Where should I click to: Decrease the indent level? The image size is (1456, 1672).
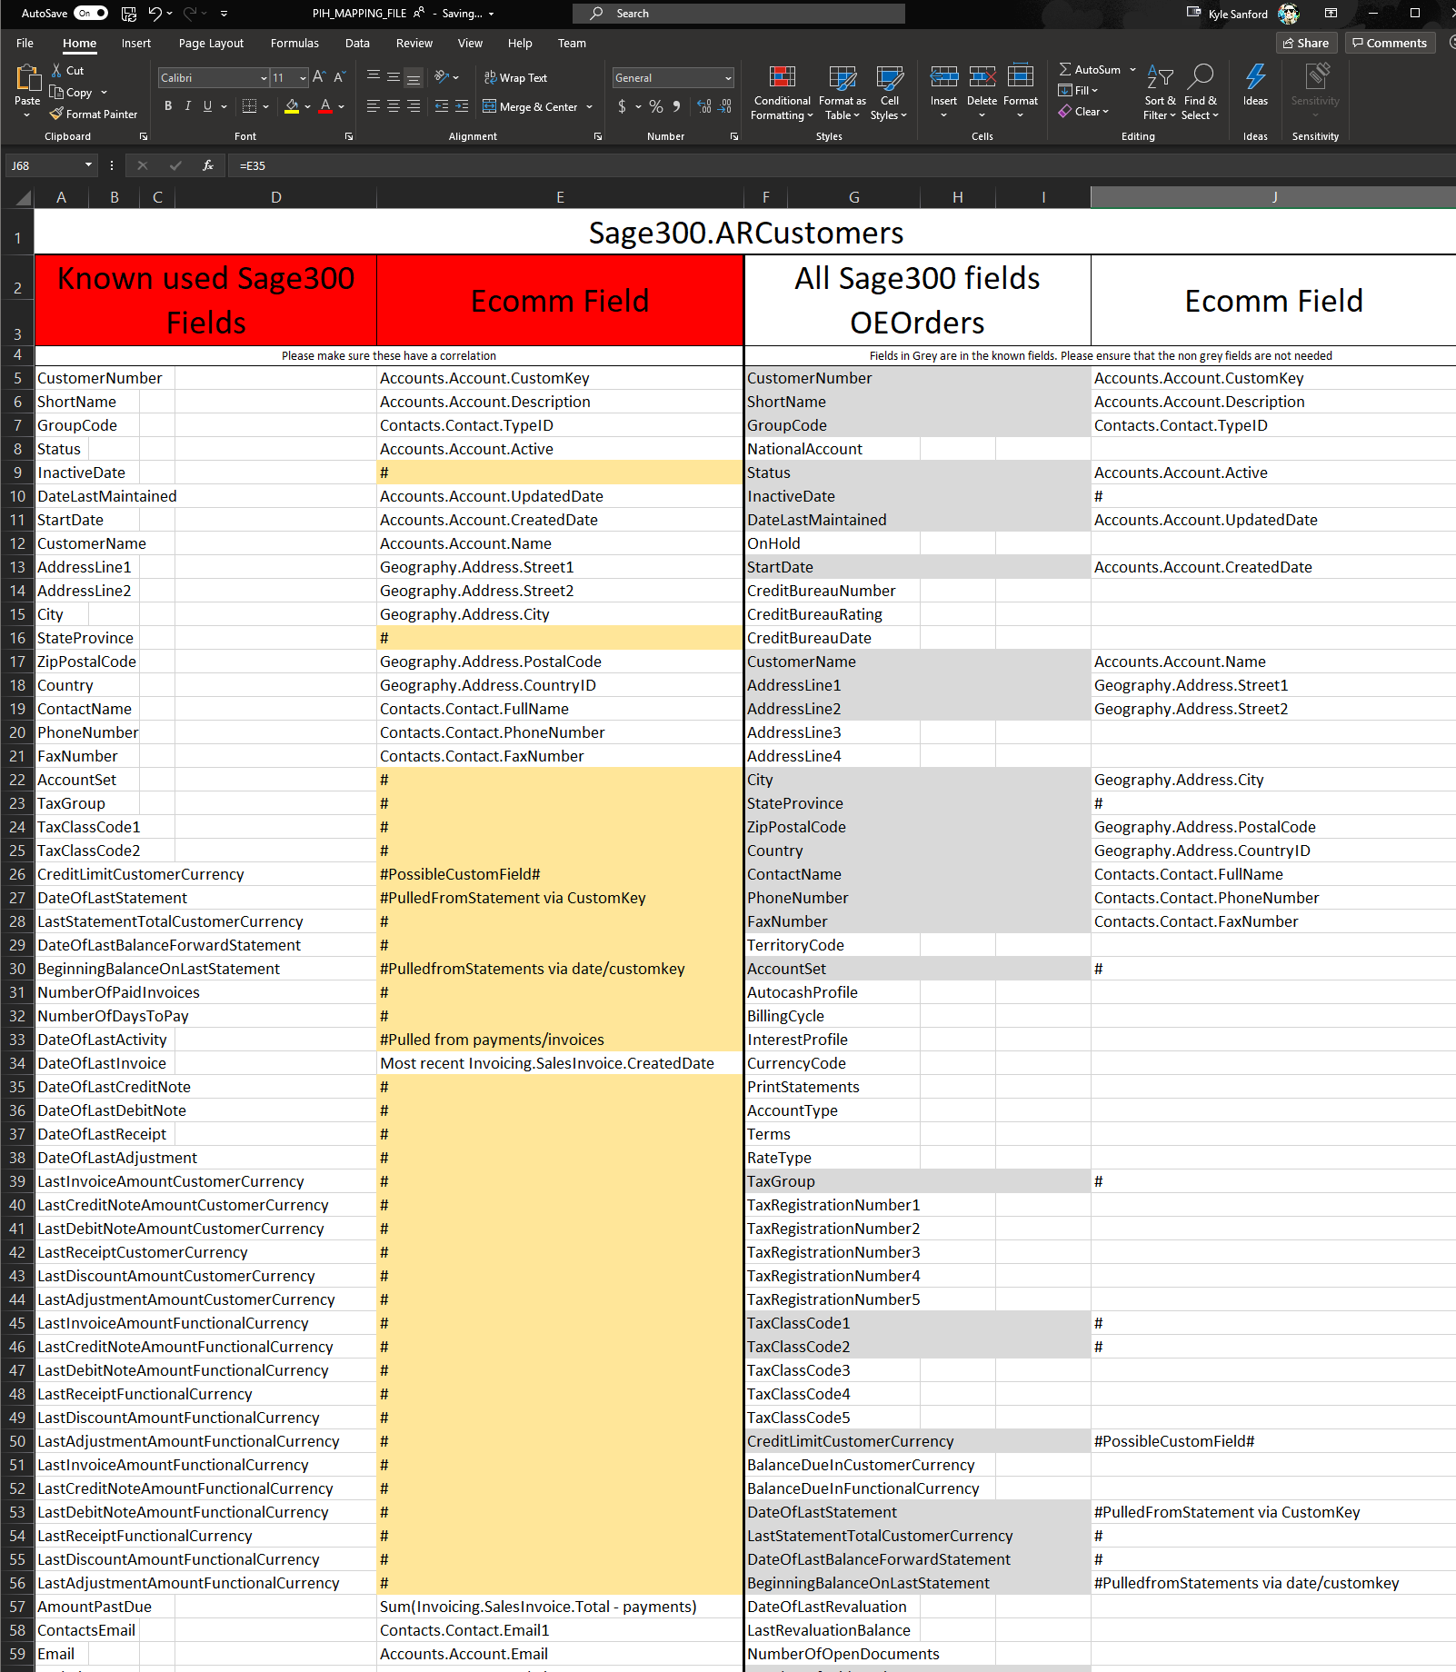(442, 106)
